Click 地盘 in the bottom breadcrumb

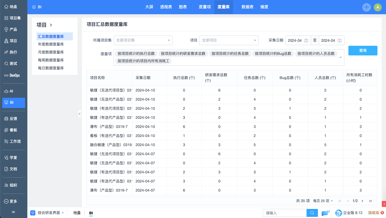click(77, 213)
